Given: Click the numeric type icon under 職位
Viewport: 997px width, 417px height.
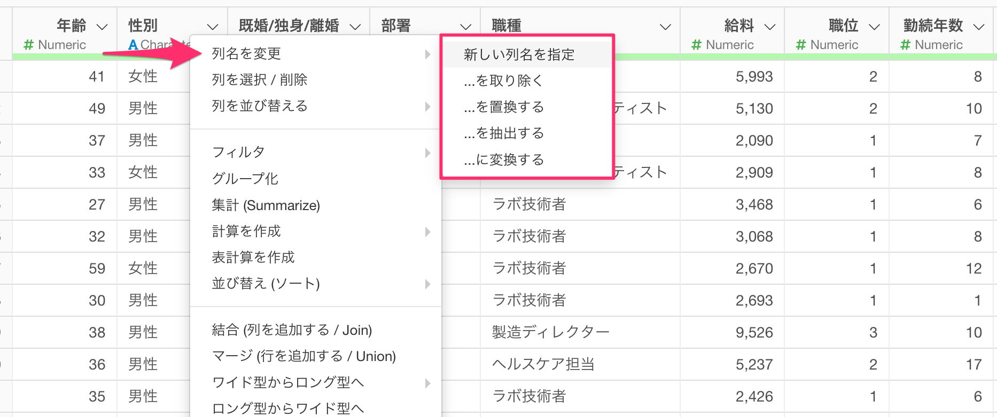Looking at the screenshot, I should pos(800,45).
